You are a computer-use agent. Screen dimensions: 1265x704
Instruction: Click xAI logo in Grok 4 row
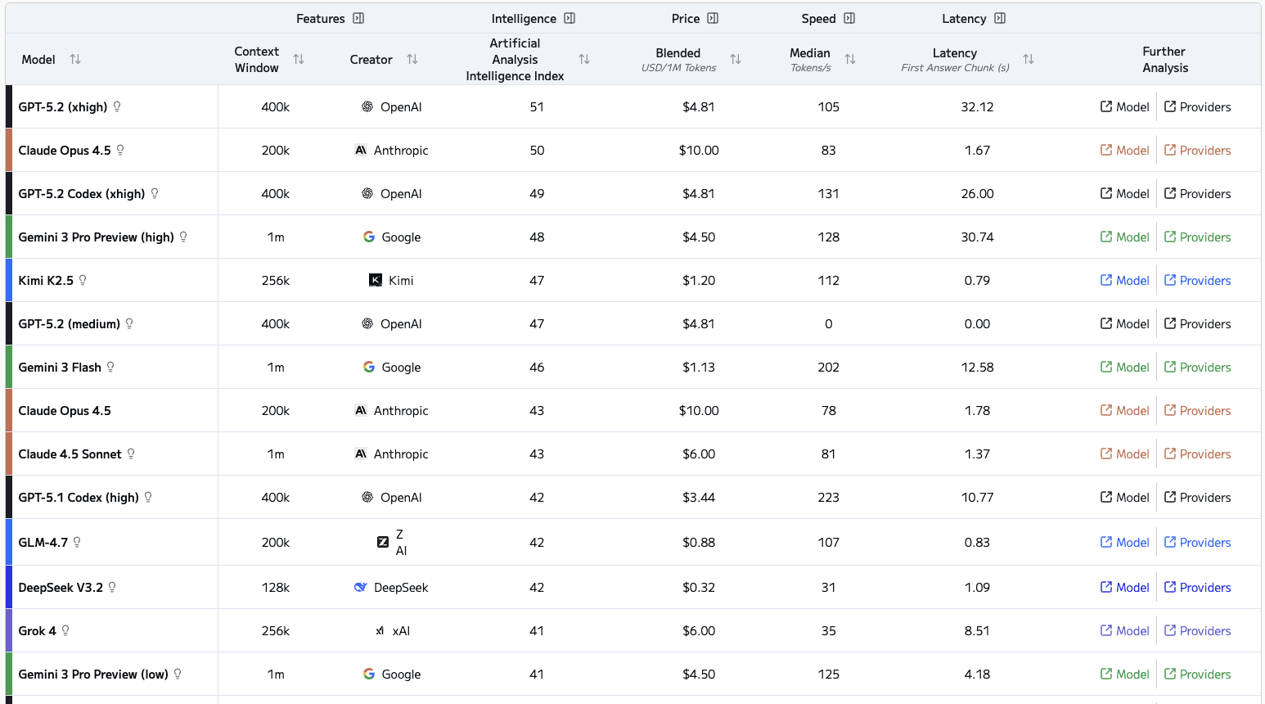click(x=380, y=630)
